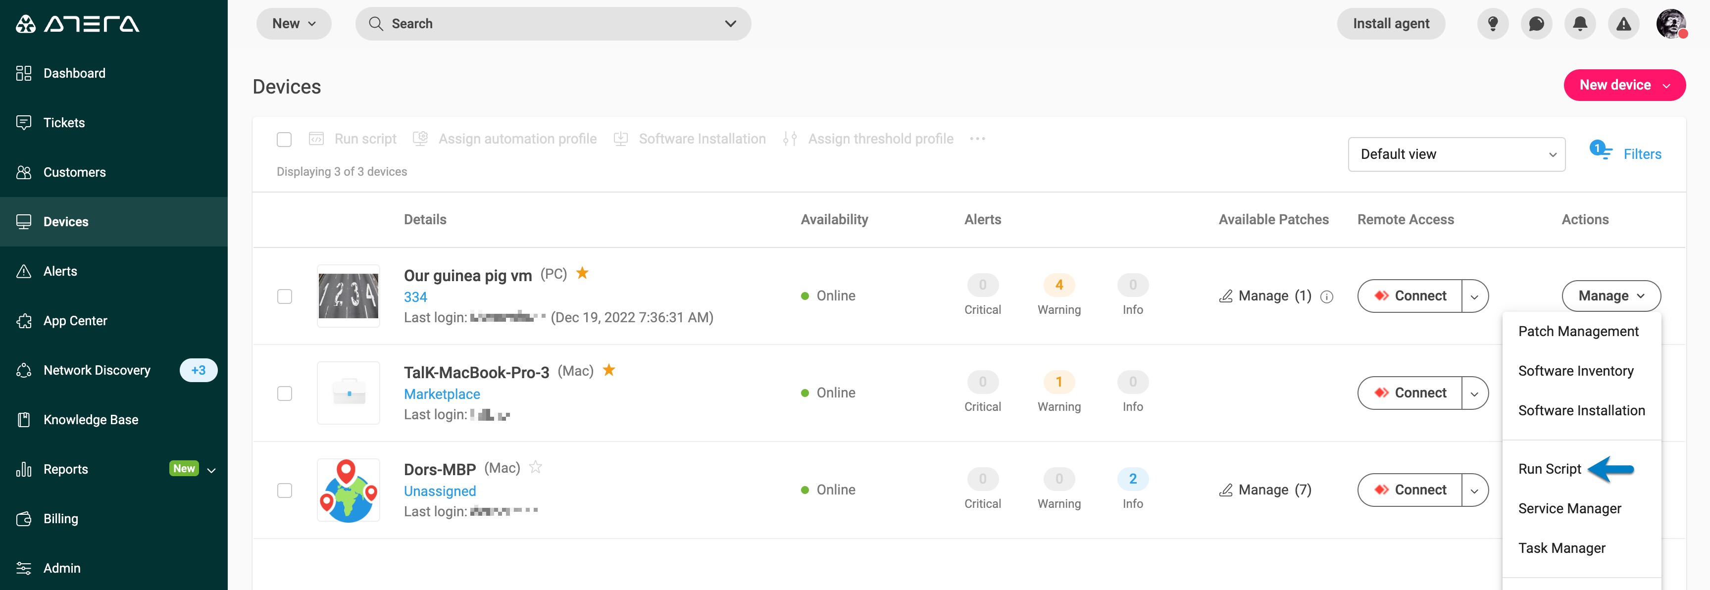1710x590 pixels.
Task: Open the Dors-MBP globe thumbnail
Action: [x=349, y=491]
